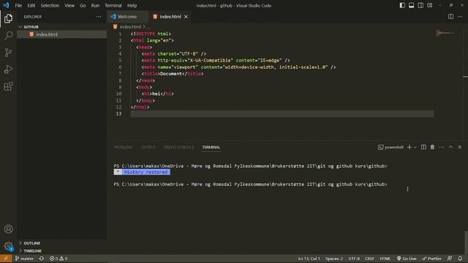Open the PROBLEMS panel tab
This screenshot has height=263, width=468.
click(x=123, y=148)
